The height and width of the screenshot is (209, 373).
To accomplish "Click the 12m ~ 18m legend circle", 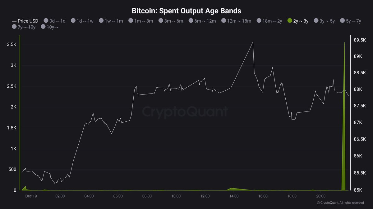I will coord(224,21).
